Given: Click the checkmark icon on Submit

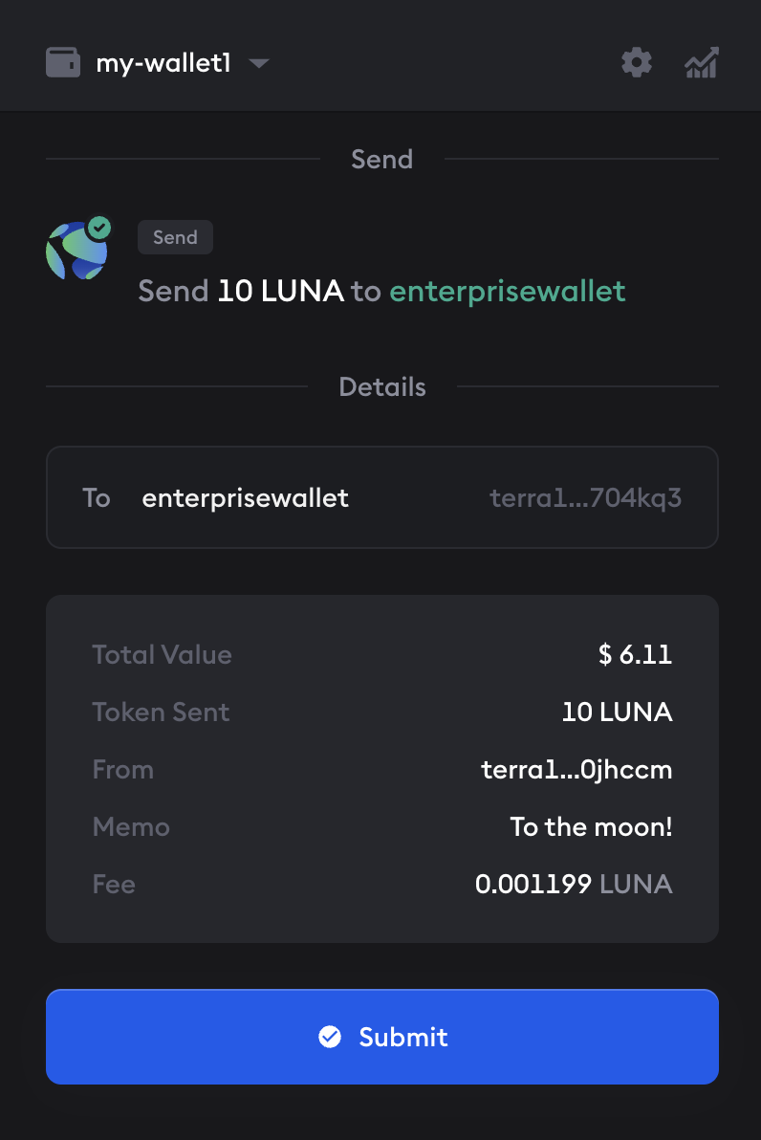Looking at the screenshot, I should [330, 1037].
